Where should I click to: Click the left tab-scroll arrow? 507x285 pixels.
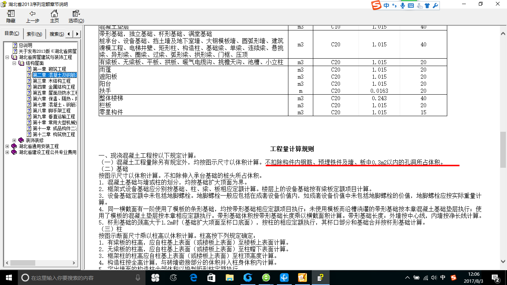click(x=69, y=34)
